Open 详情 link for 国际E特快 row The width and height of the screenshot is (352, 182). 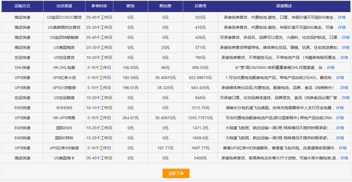[340, 138]
